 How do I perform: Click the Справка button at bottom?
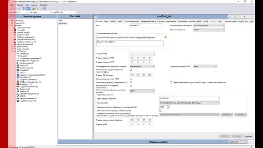pyautogui.click(x=249, y=136)
